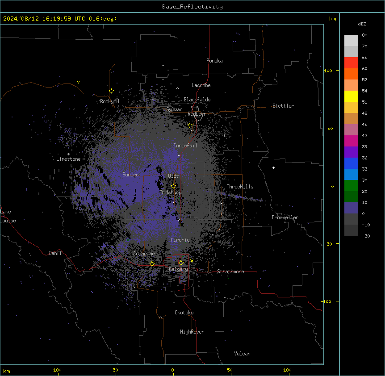Screen dimensions: 385x376
Task: Click the 50 tick on the horizontal km axis
Action: point(230,370)
